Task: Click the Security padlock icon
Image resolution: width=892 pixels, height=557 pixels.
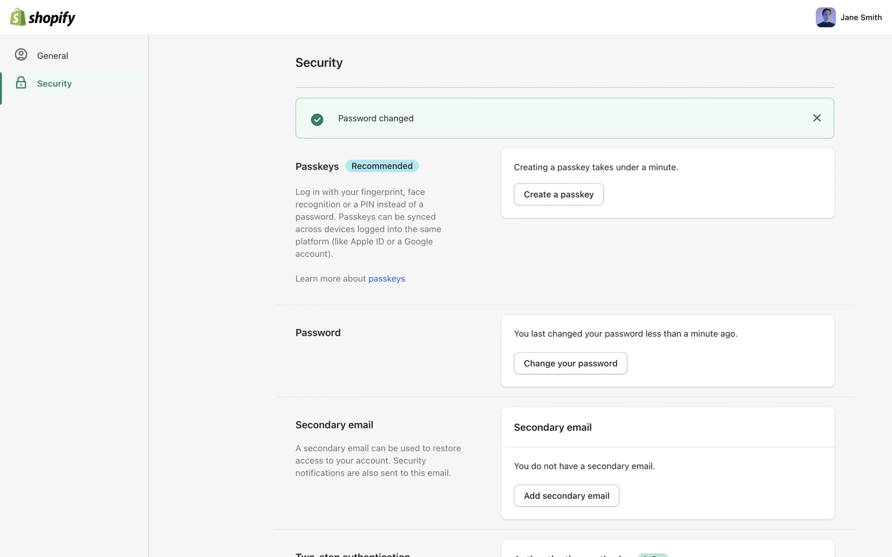Action: point(21,83)
